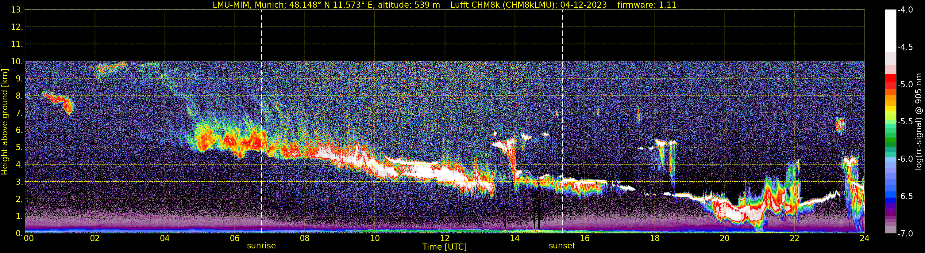The width and height of the screenshot is (925, 253).
Task: Click the time tick label '22'
Action: click(795, 238)
